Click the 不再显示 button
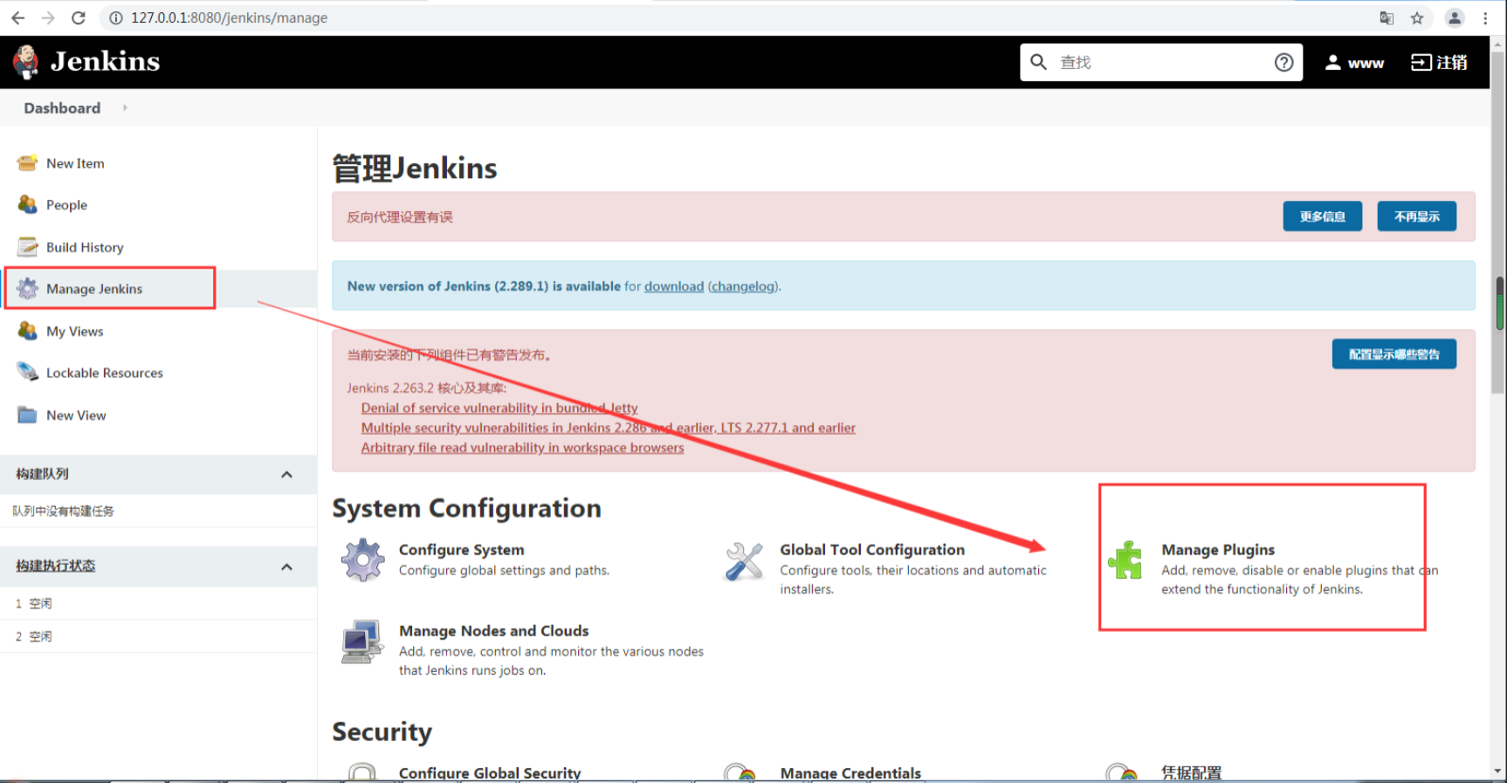 point(1416,216)
